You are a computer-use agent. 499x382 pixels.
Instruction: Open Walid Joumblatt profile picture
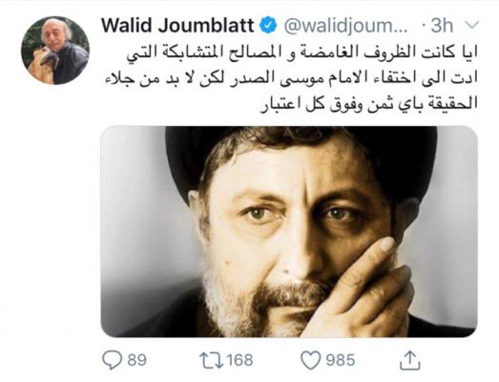[55, 51]
